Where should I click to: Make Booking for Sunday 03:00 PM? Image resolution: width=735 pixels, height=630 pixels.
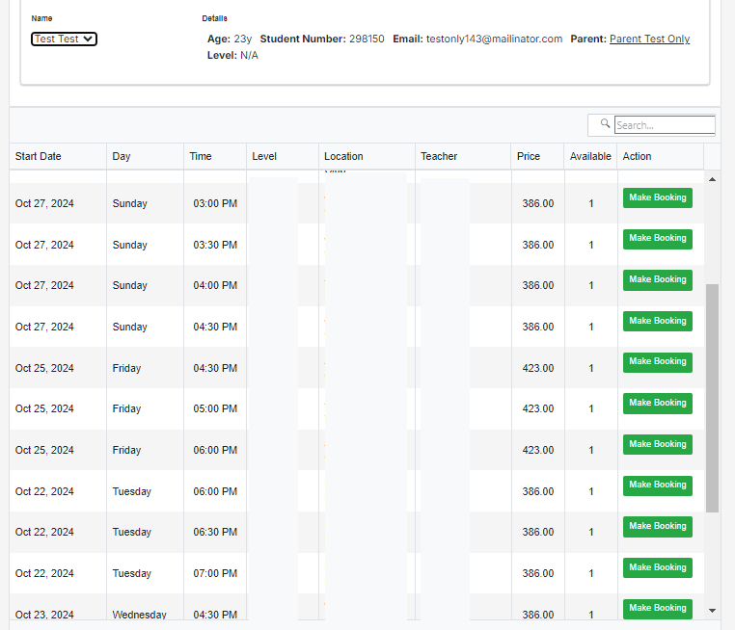(657, 198)
